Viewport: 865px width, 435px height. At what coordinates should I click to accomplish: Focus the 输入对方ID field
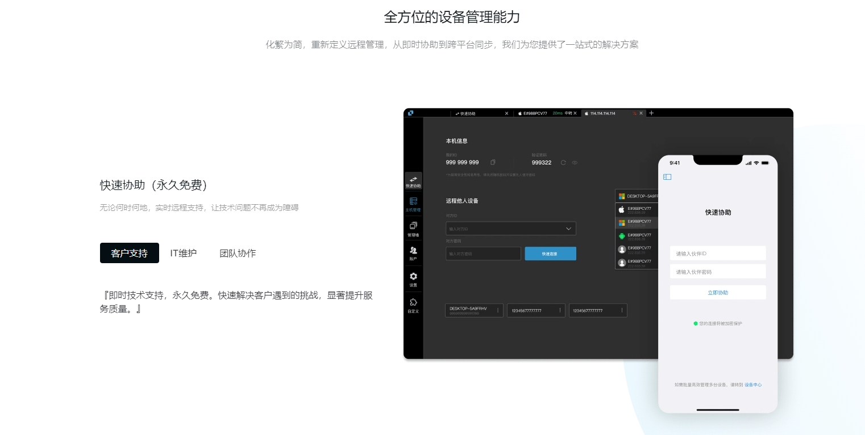[x=511, y=229]
